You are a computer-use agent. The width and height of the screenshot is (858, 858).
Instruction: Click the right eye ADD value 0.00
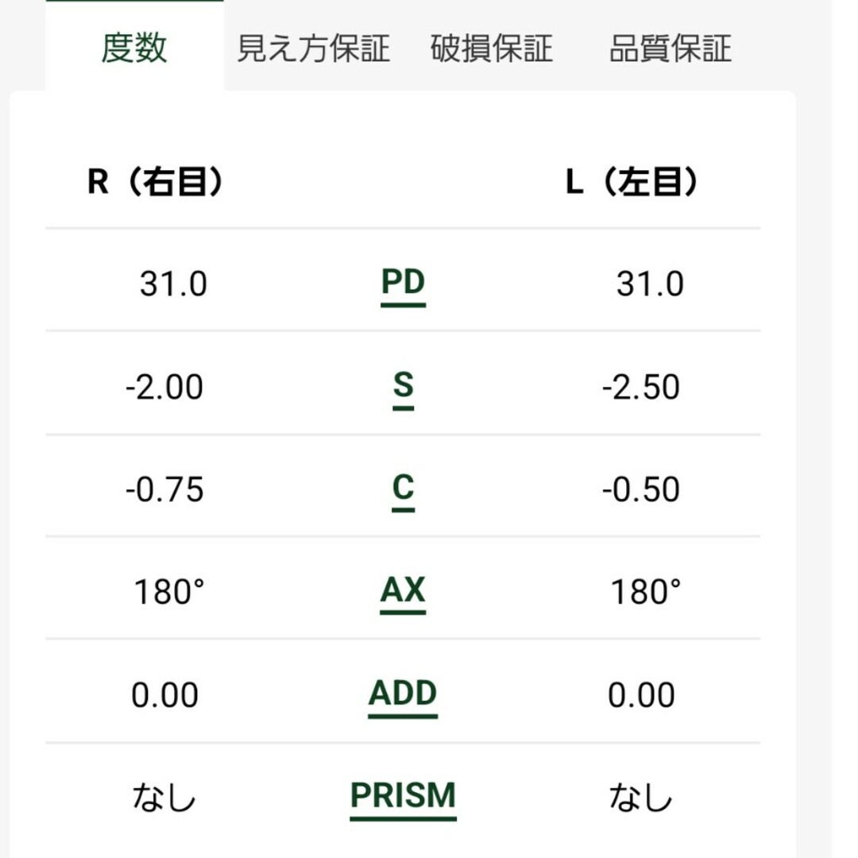(164, 695)
